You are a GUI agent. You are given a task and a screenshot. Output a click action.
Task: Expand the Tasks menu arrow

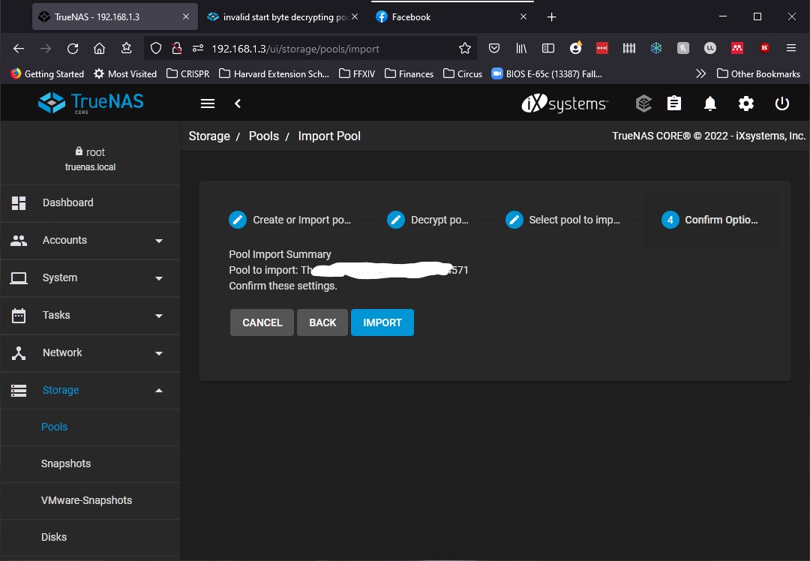(x=159, y=316)
